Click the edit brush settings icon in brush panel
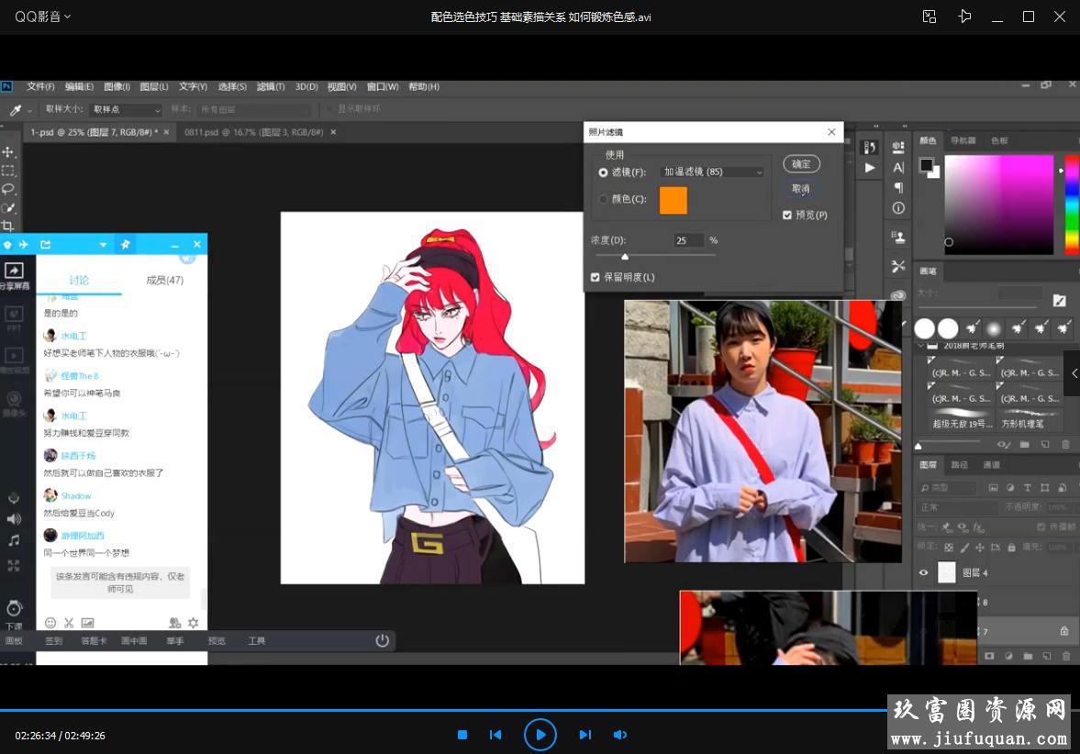 tap(1059, 300)
